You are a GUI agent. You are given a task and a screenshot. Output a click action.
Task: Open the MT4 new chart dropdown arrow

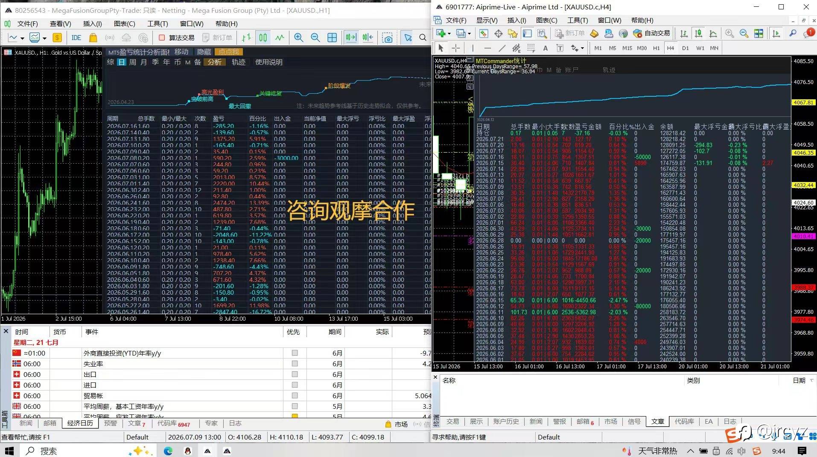click(x=449, y=33)
